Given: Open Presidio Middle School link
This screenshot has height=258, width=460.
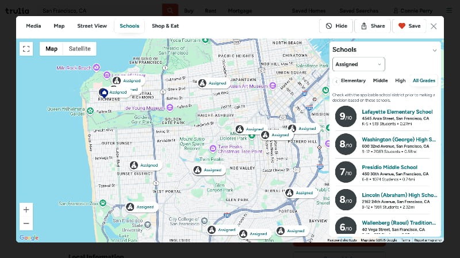Looking at the screenshot, I should click(x=382, y=167).
